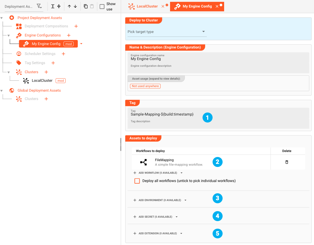Move asset down with arrow icon
Viewport: 314px width, 245px height.
[75, 6]
